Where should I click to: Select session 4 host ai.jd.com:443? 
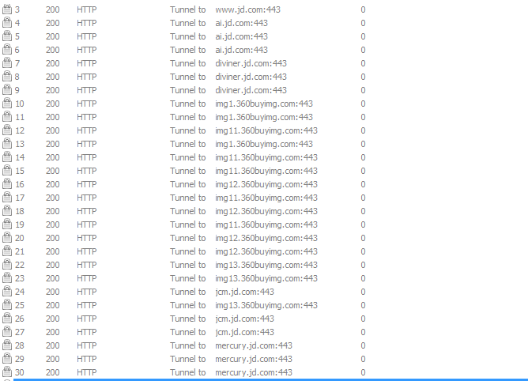(241, 23)
